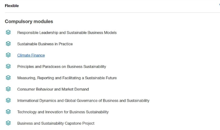220x130 pixels.
Task: Select Technology and Innovation for Business Sustainability
Action: [63, 112]
